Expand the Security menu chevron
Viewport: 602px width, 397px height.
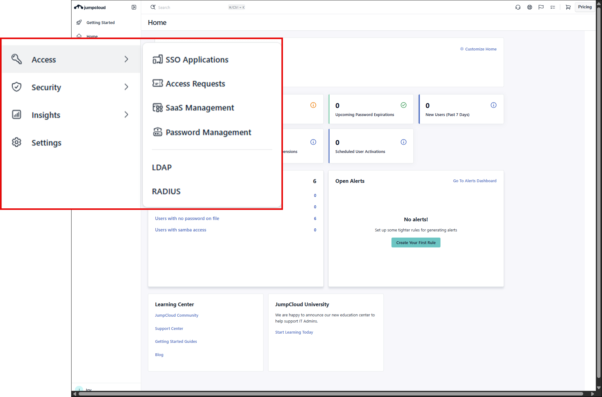pyautogui.click(x=126, y=87)
